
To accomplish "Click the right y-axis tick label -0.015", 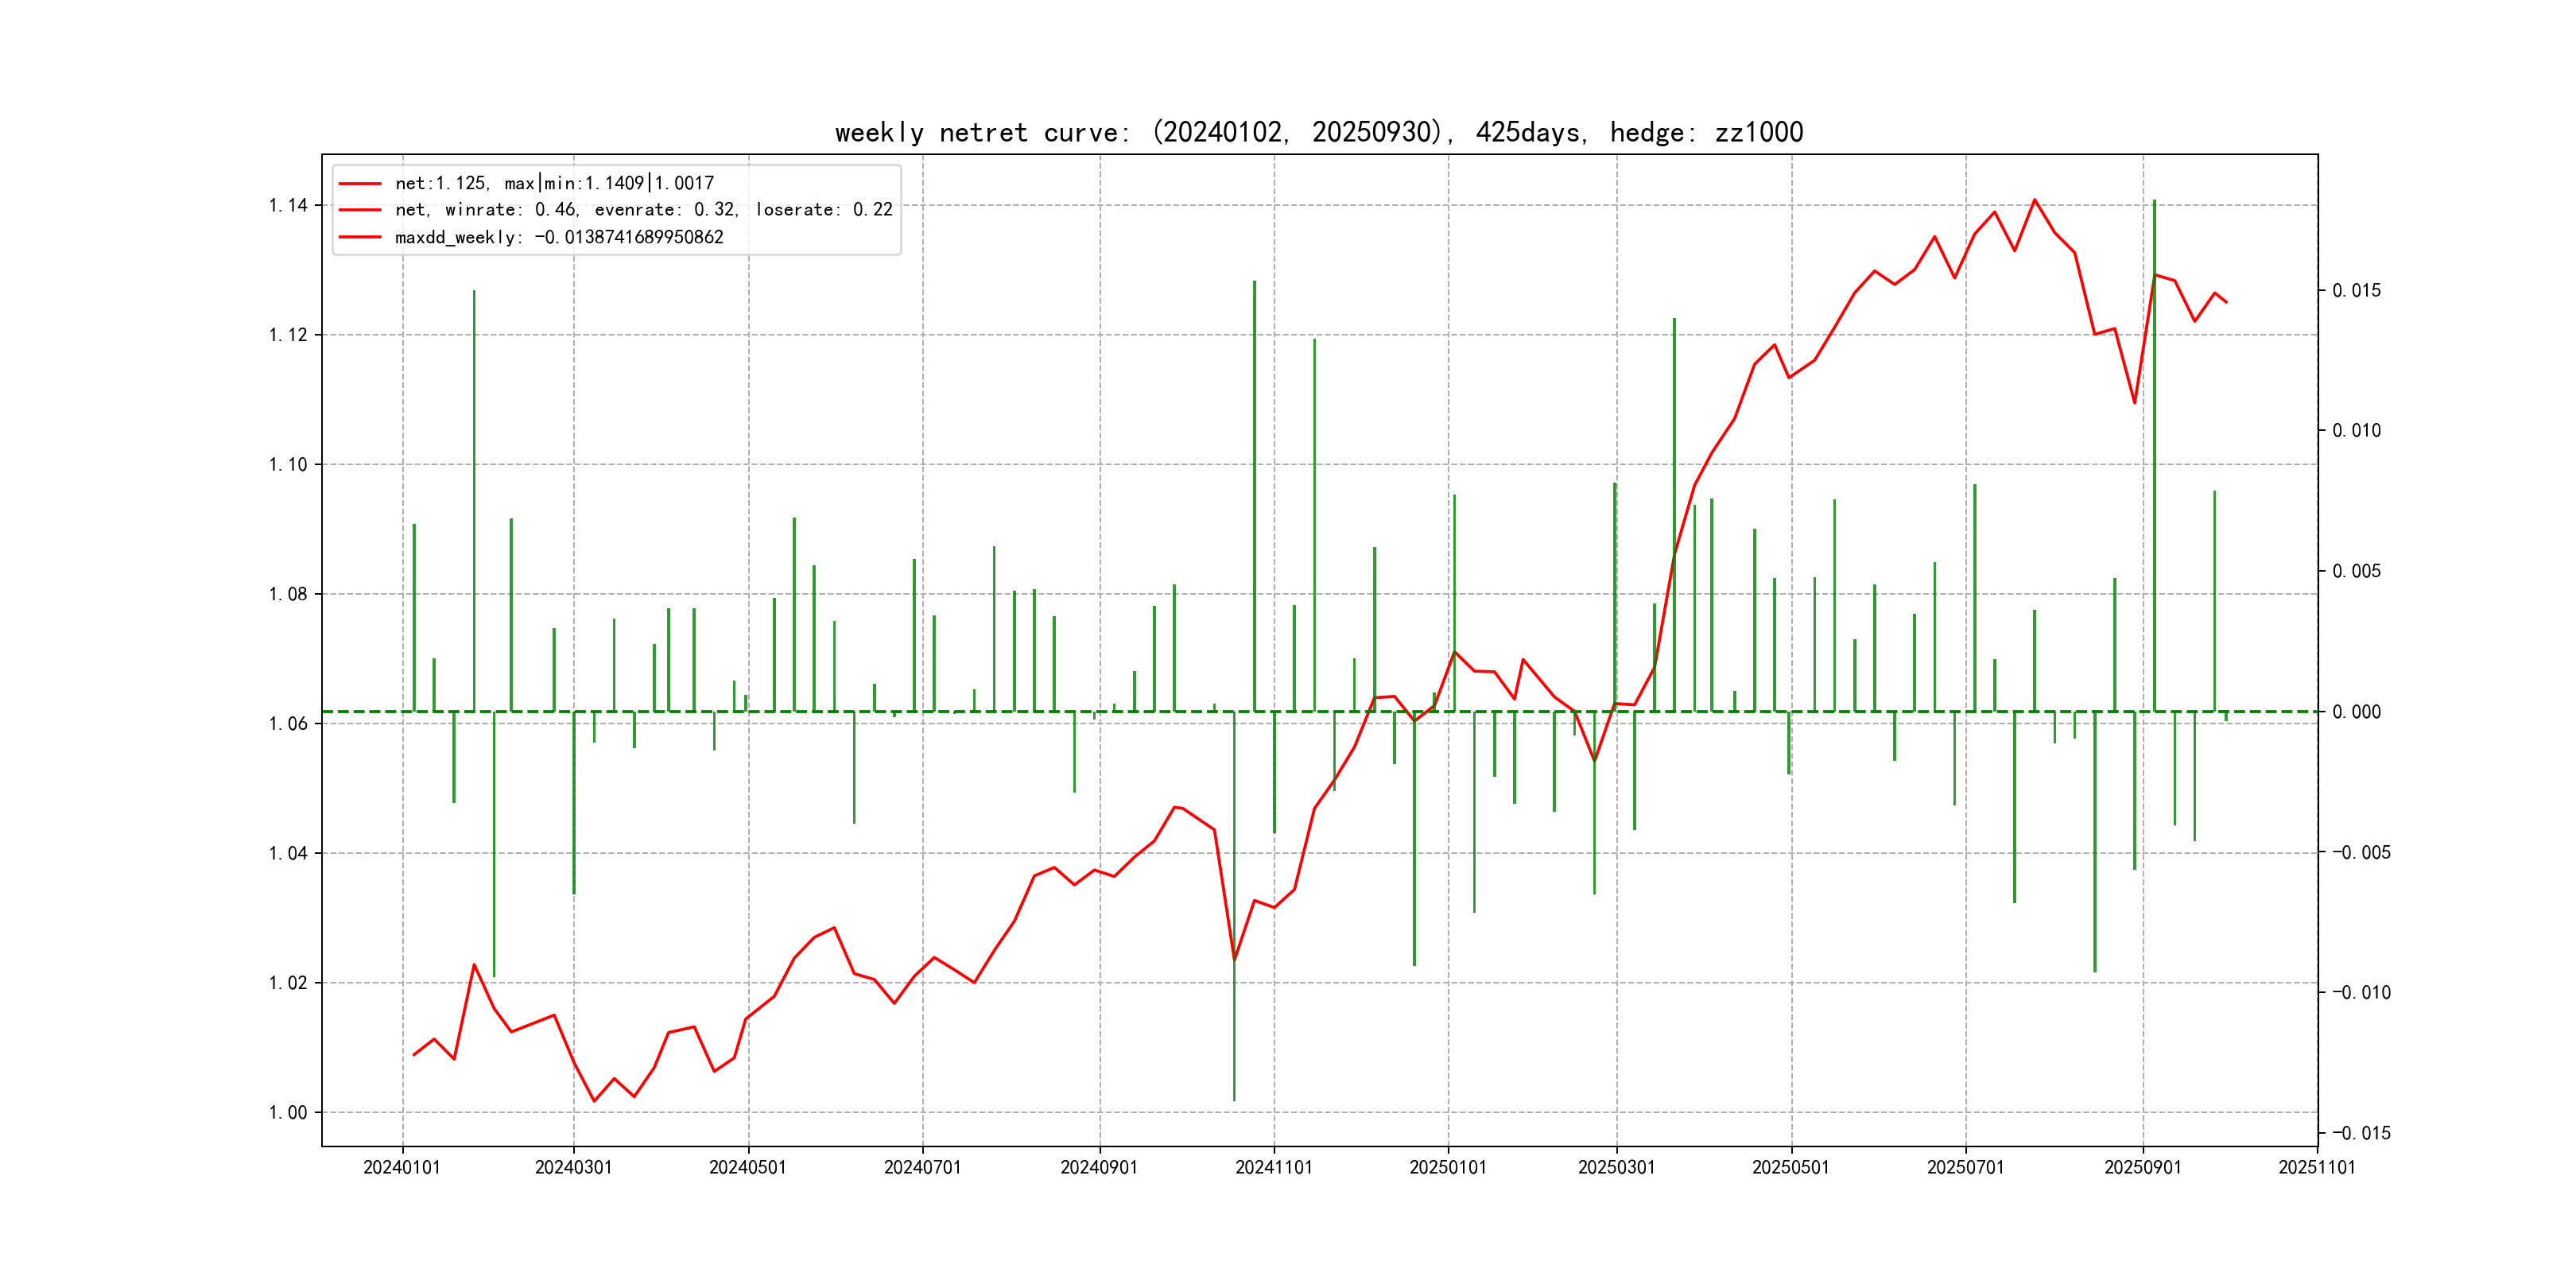I will (x=2361, y=1133).
